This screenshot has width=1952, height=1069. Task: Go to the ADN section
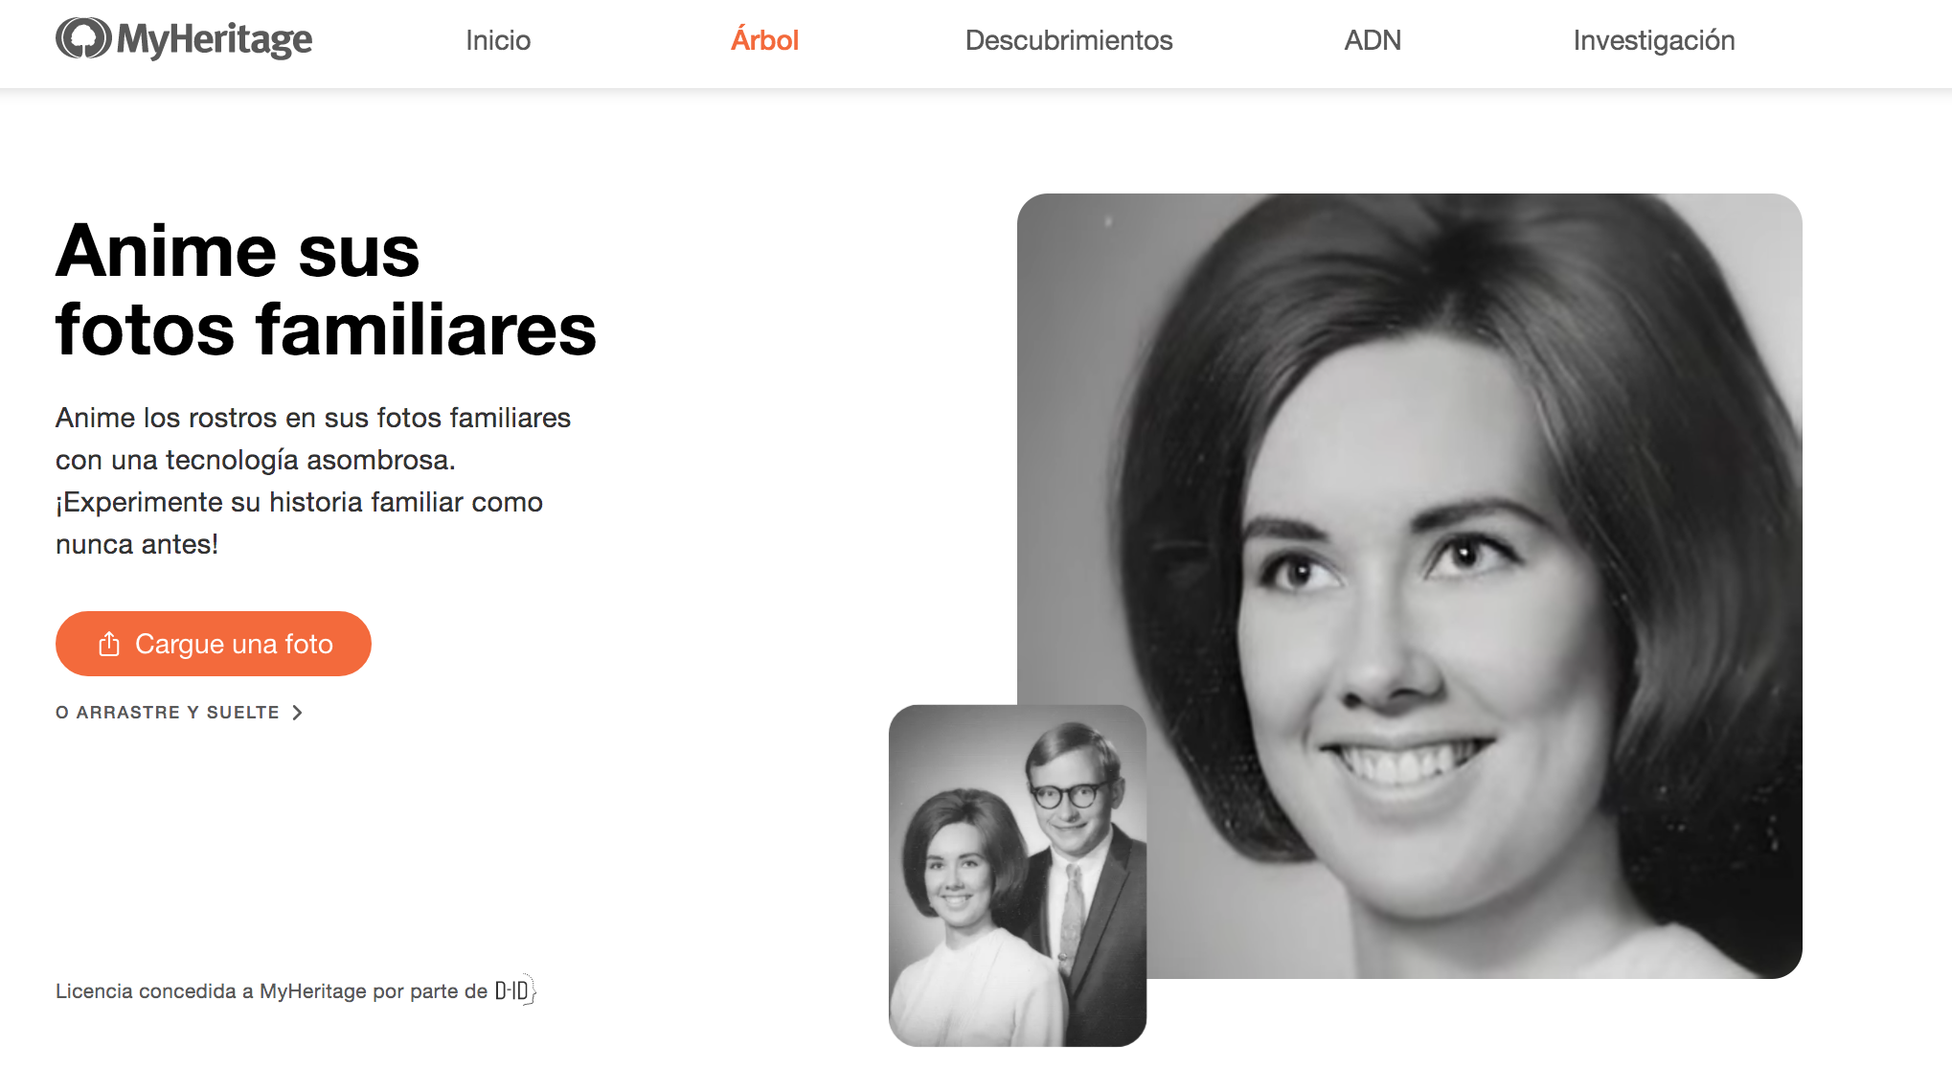[x=1372, y=40]
